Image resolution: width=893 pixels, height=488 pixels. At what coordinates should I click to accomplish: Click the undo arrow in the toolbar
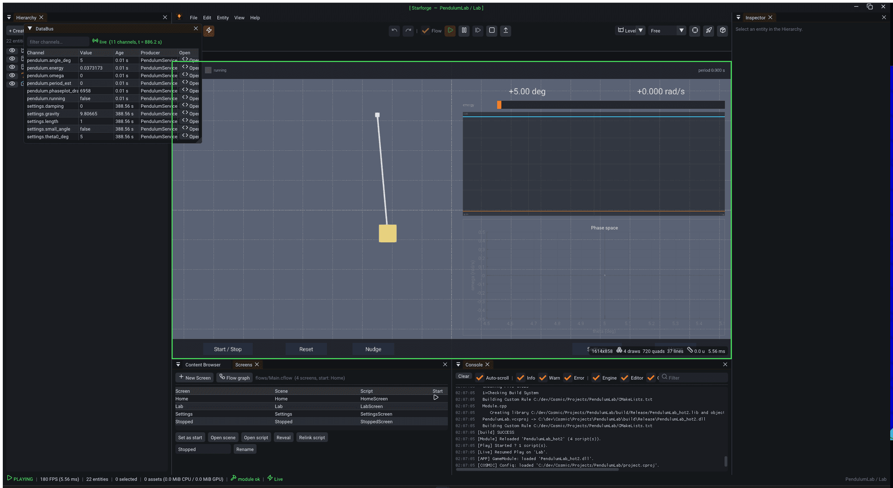394,31
